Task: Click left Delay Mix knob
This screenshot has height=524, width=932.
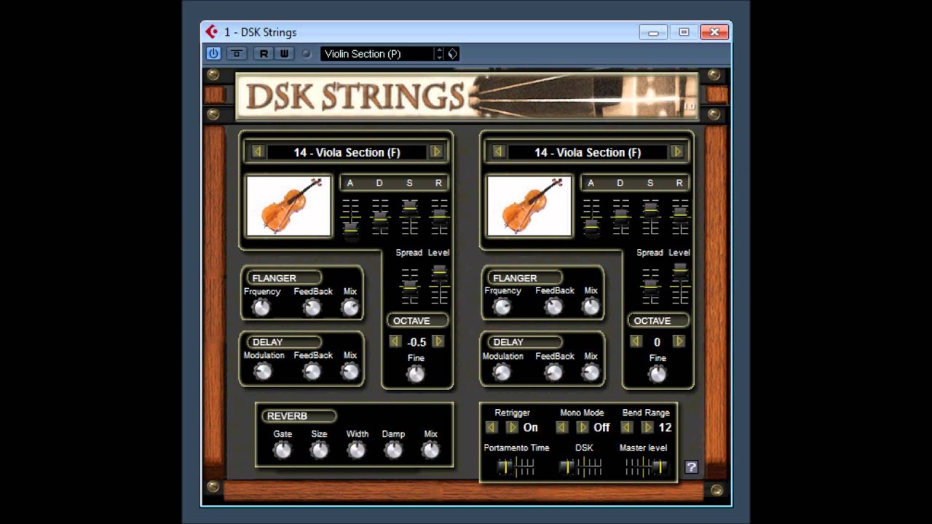Action: pos(350,371)
